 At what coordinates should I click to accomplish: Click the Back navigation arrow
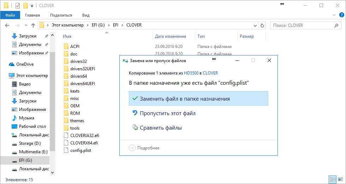click(x=7, y=25)
